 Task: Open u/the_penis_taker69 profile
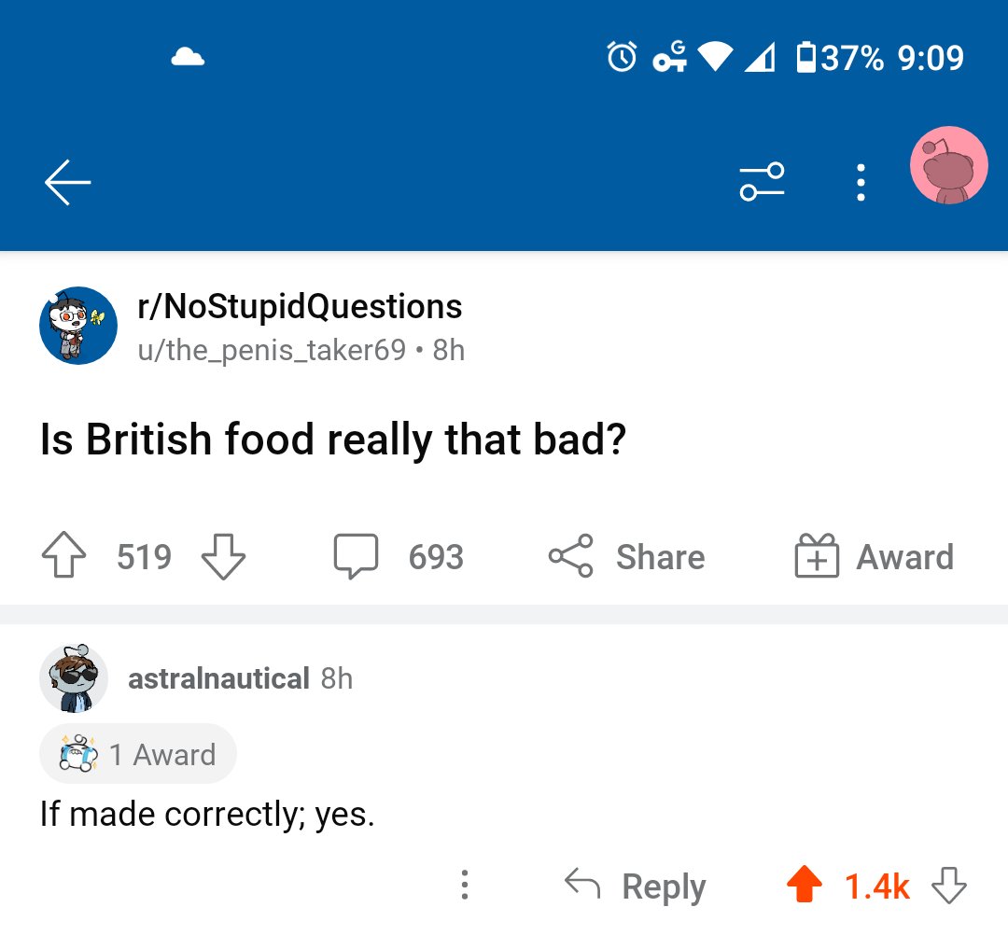pos(272,350)
